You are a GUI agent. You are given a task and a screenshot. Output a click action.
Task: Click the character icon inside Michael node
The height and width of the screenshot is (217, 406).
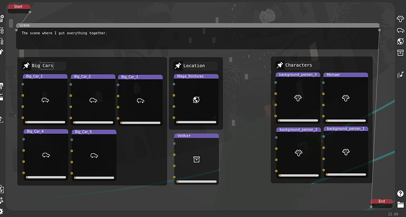pyautogui.click(x=345, y=98)
